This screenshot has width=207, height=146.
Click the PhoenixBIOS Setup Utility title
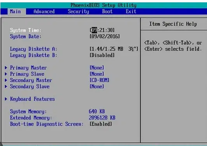[x=103, y=5]
